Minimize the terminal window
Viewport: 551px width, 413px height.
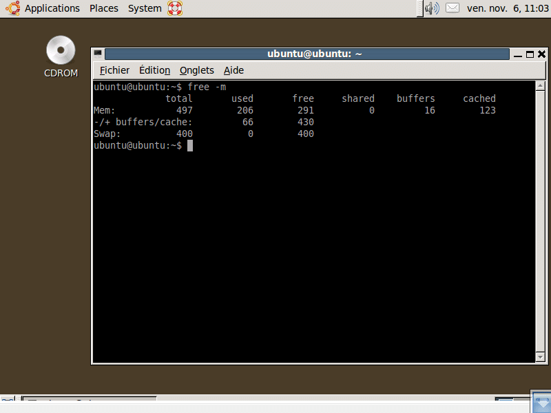[518, 54]
